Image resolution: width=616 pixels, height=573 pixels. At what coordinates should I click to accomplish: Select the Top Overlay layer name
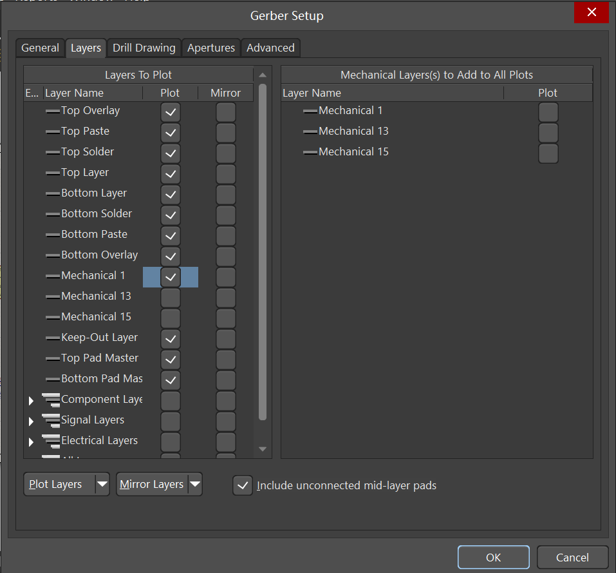pyautogui.click(x=90, y=110)
